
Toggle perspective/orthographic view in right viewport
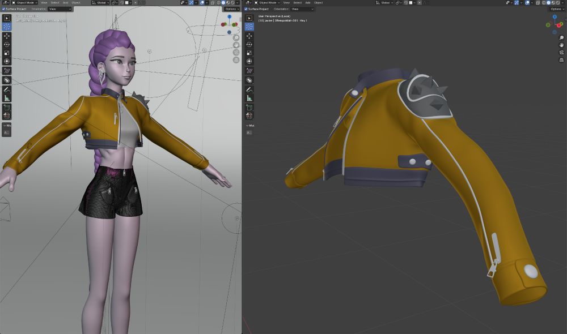point(561,59)
